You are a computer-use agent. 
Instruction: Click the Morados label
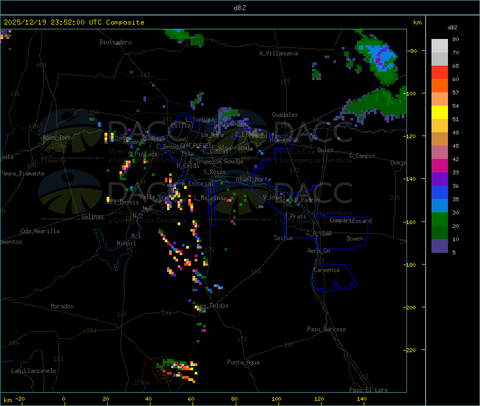point(62,306)
